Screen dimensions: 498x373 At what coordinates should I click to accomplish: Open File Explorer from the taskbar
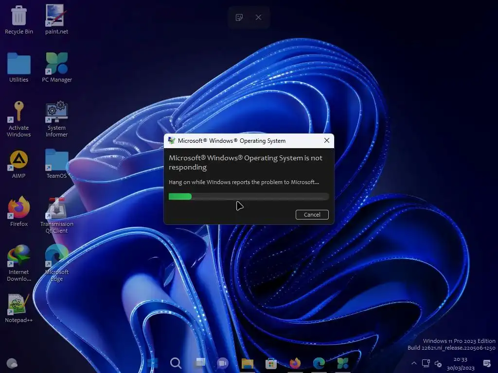(x=247, y=363)
